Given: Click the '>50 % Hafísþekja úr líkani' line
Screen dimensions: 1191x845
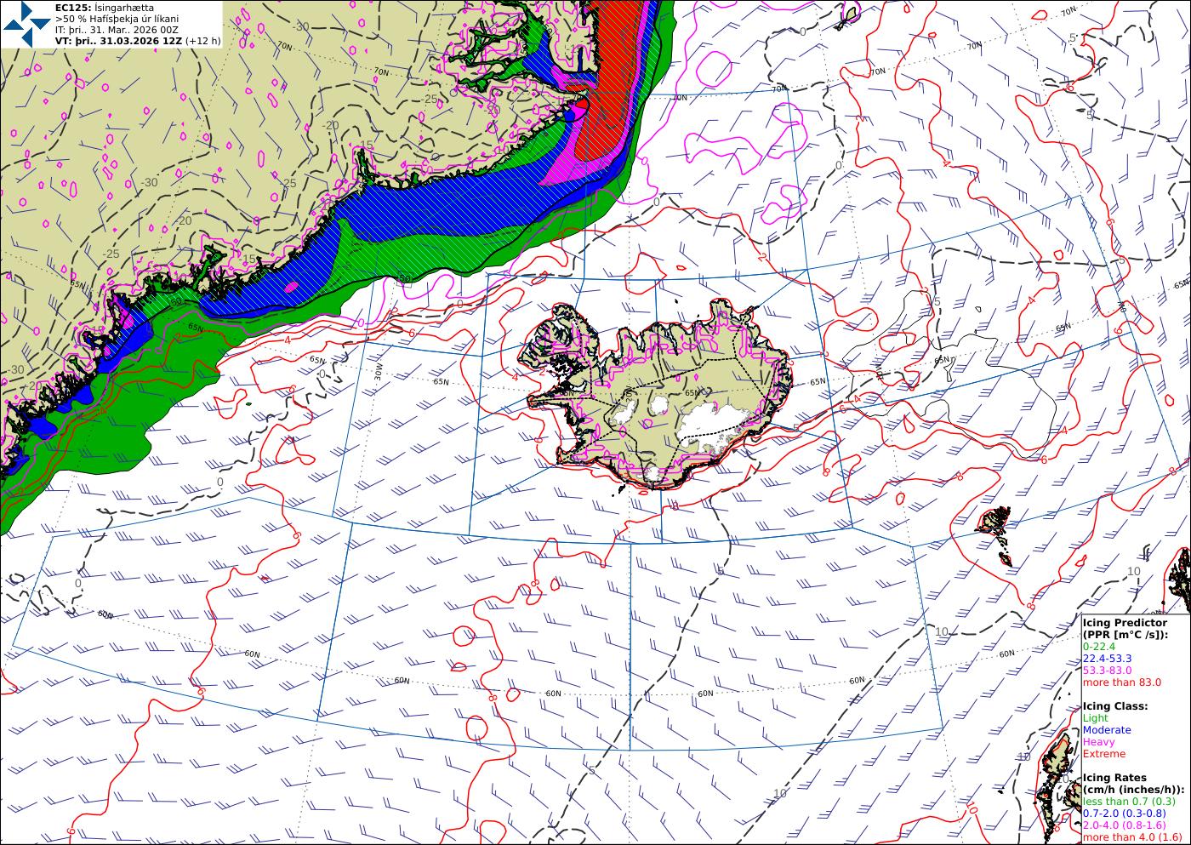Looking at the screenshot, I should pos(117,18).
